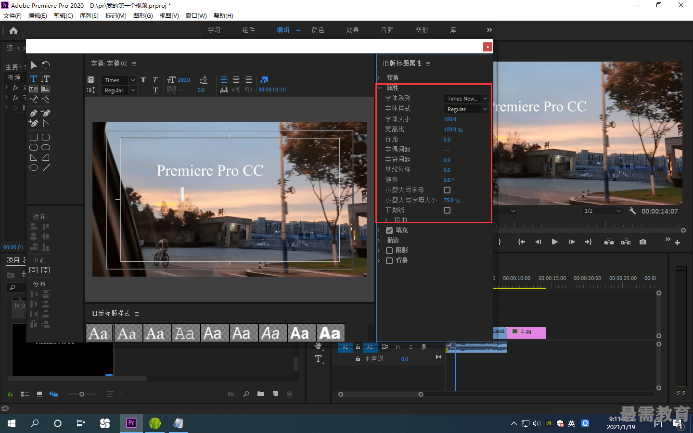The width and height of the screenshot is (693, 433).
Task: Open Tab Stops ruler icon
Action: point(224,90)
